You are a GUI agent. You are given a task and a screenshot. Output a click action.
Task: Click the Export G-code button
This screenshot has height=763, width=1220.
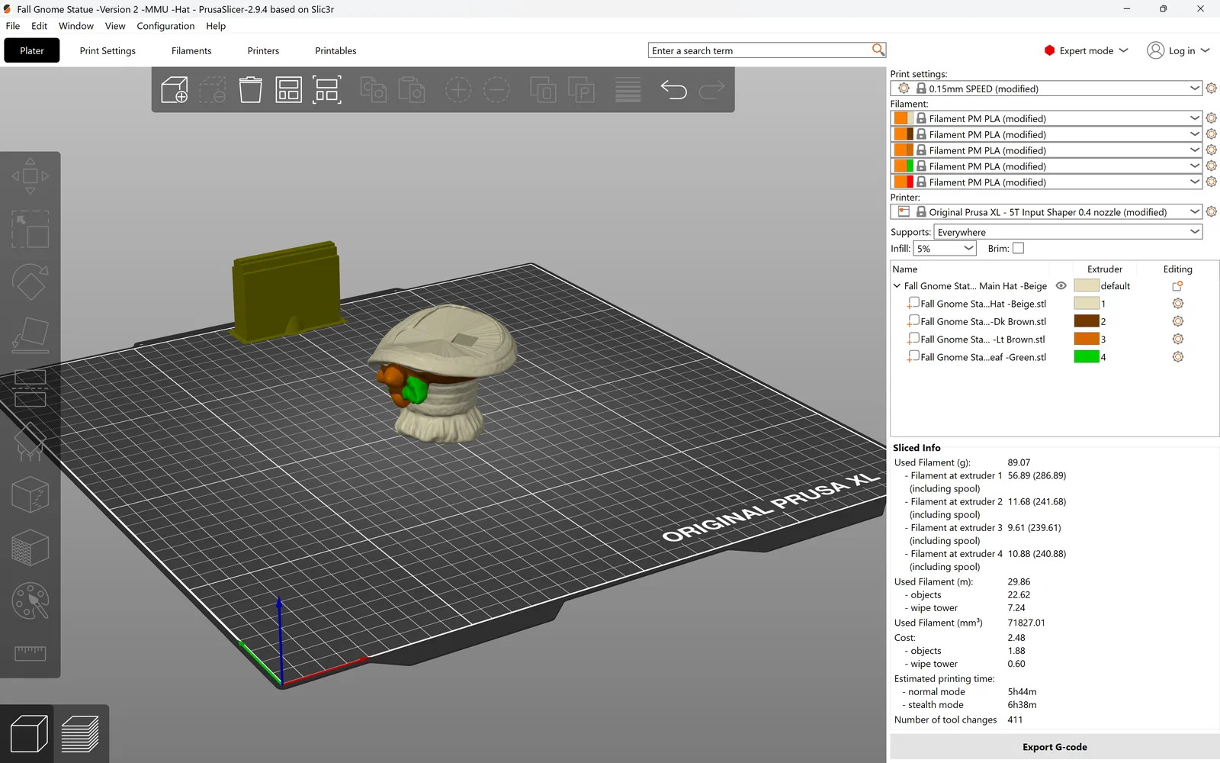point(1055,747)
